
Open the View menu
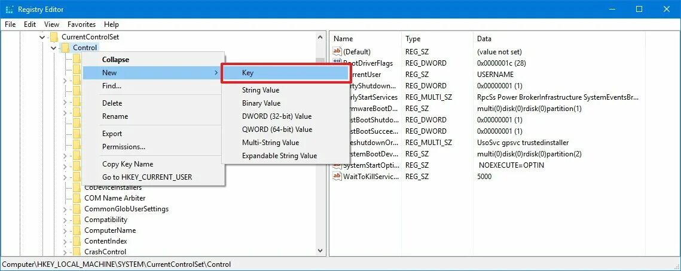click(51, 24)
